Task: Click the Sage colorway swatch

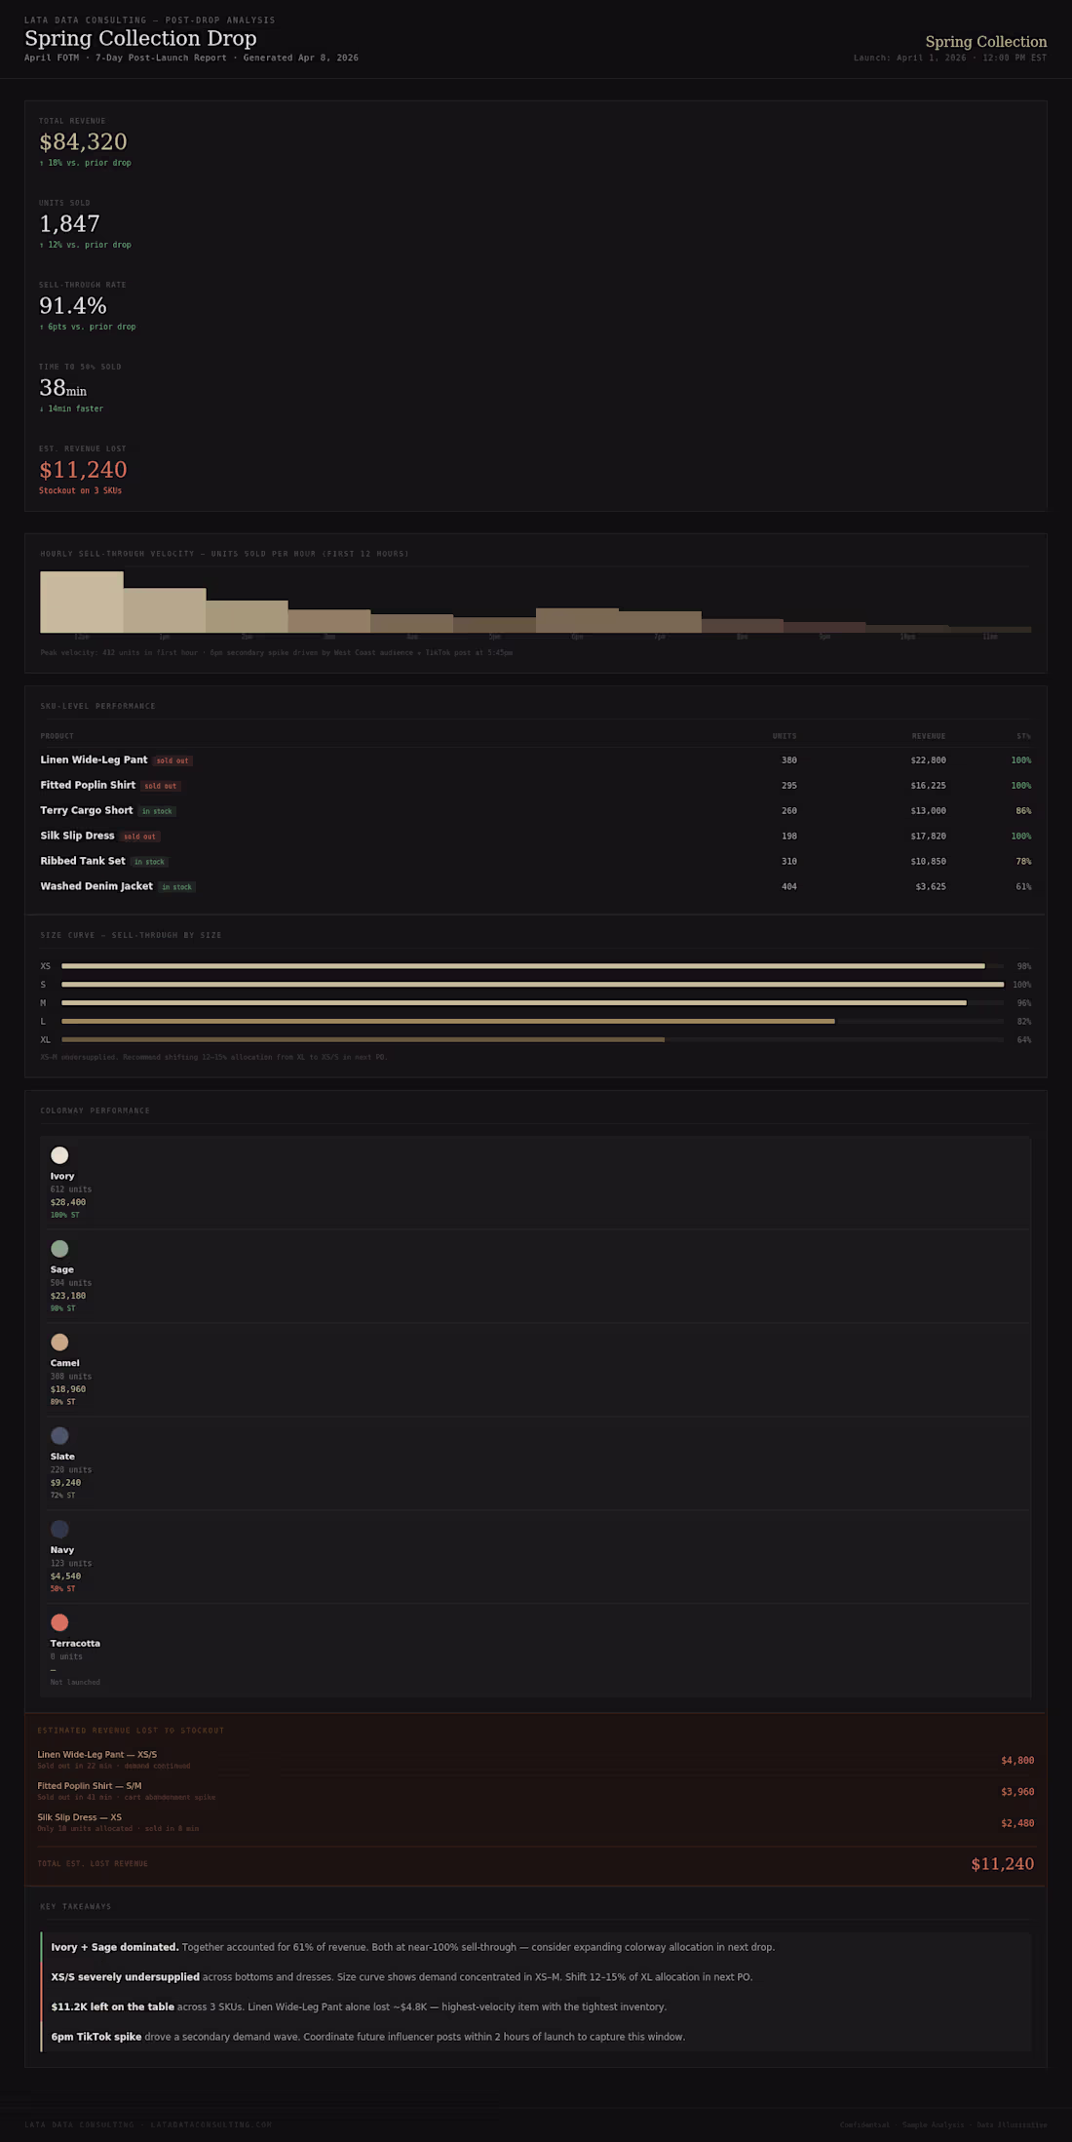Action: 59,1249
